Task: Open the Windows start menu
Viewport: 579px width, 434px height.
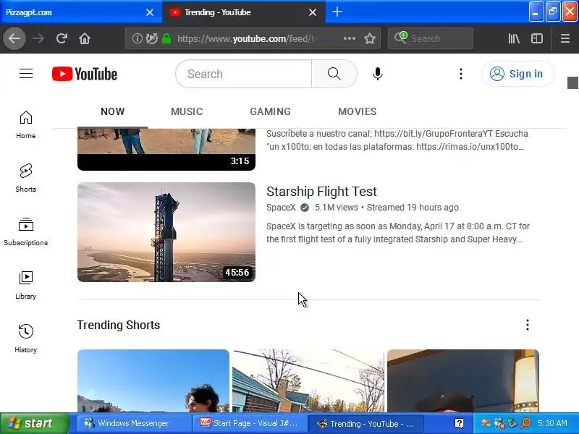Action: tap(34, 423)
